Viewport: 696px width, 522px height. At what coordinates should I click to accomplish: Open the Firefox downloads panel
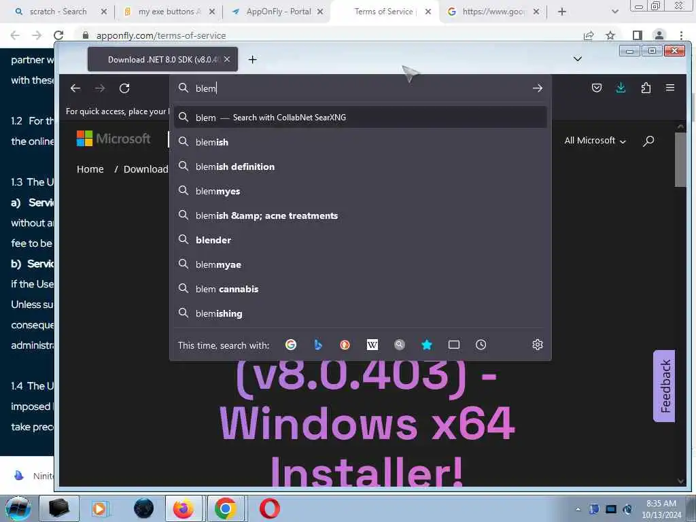coord(621,88)
